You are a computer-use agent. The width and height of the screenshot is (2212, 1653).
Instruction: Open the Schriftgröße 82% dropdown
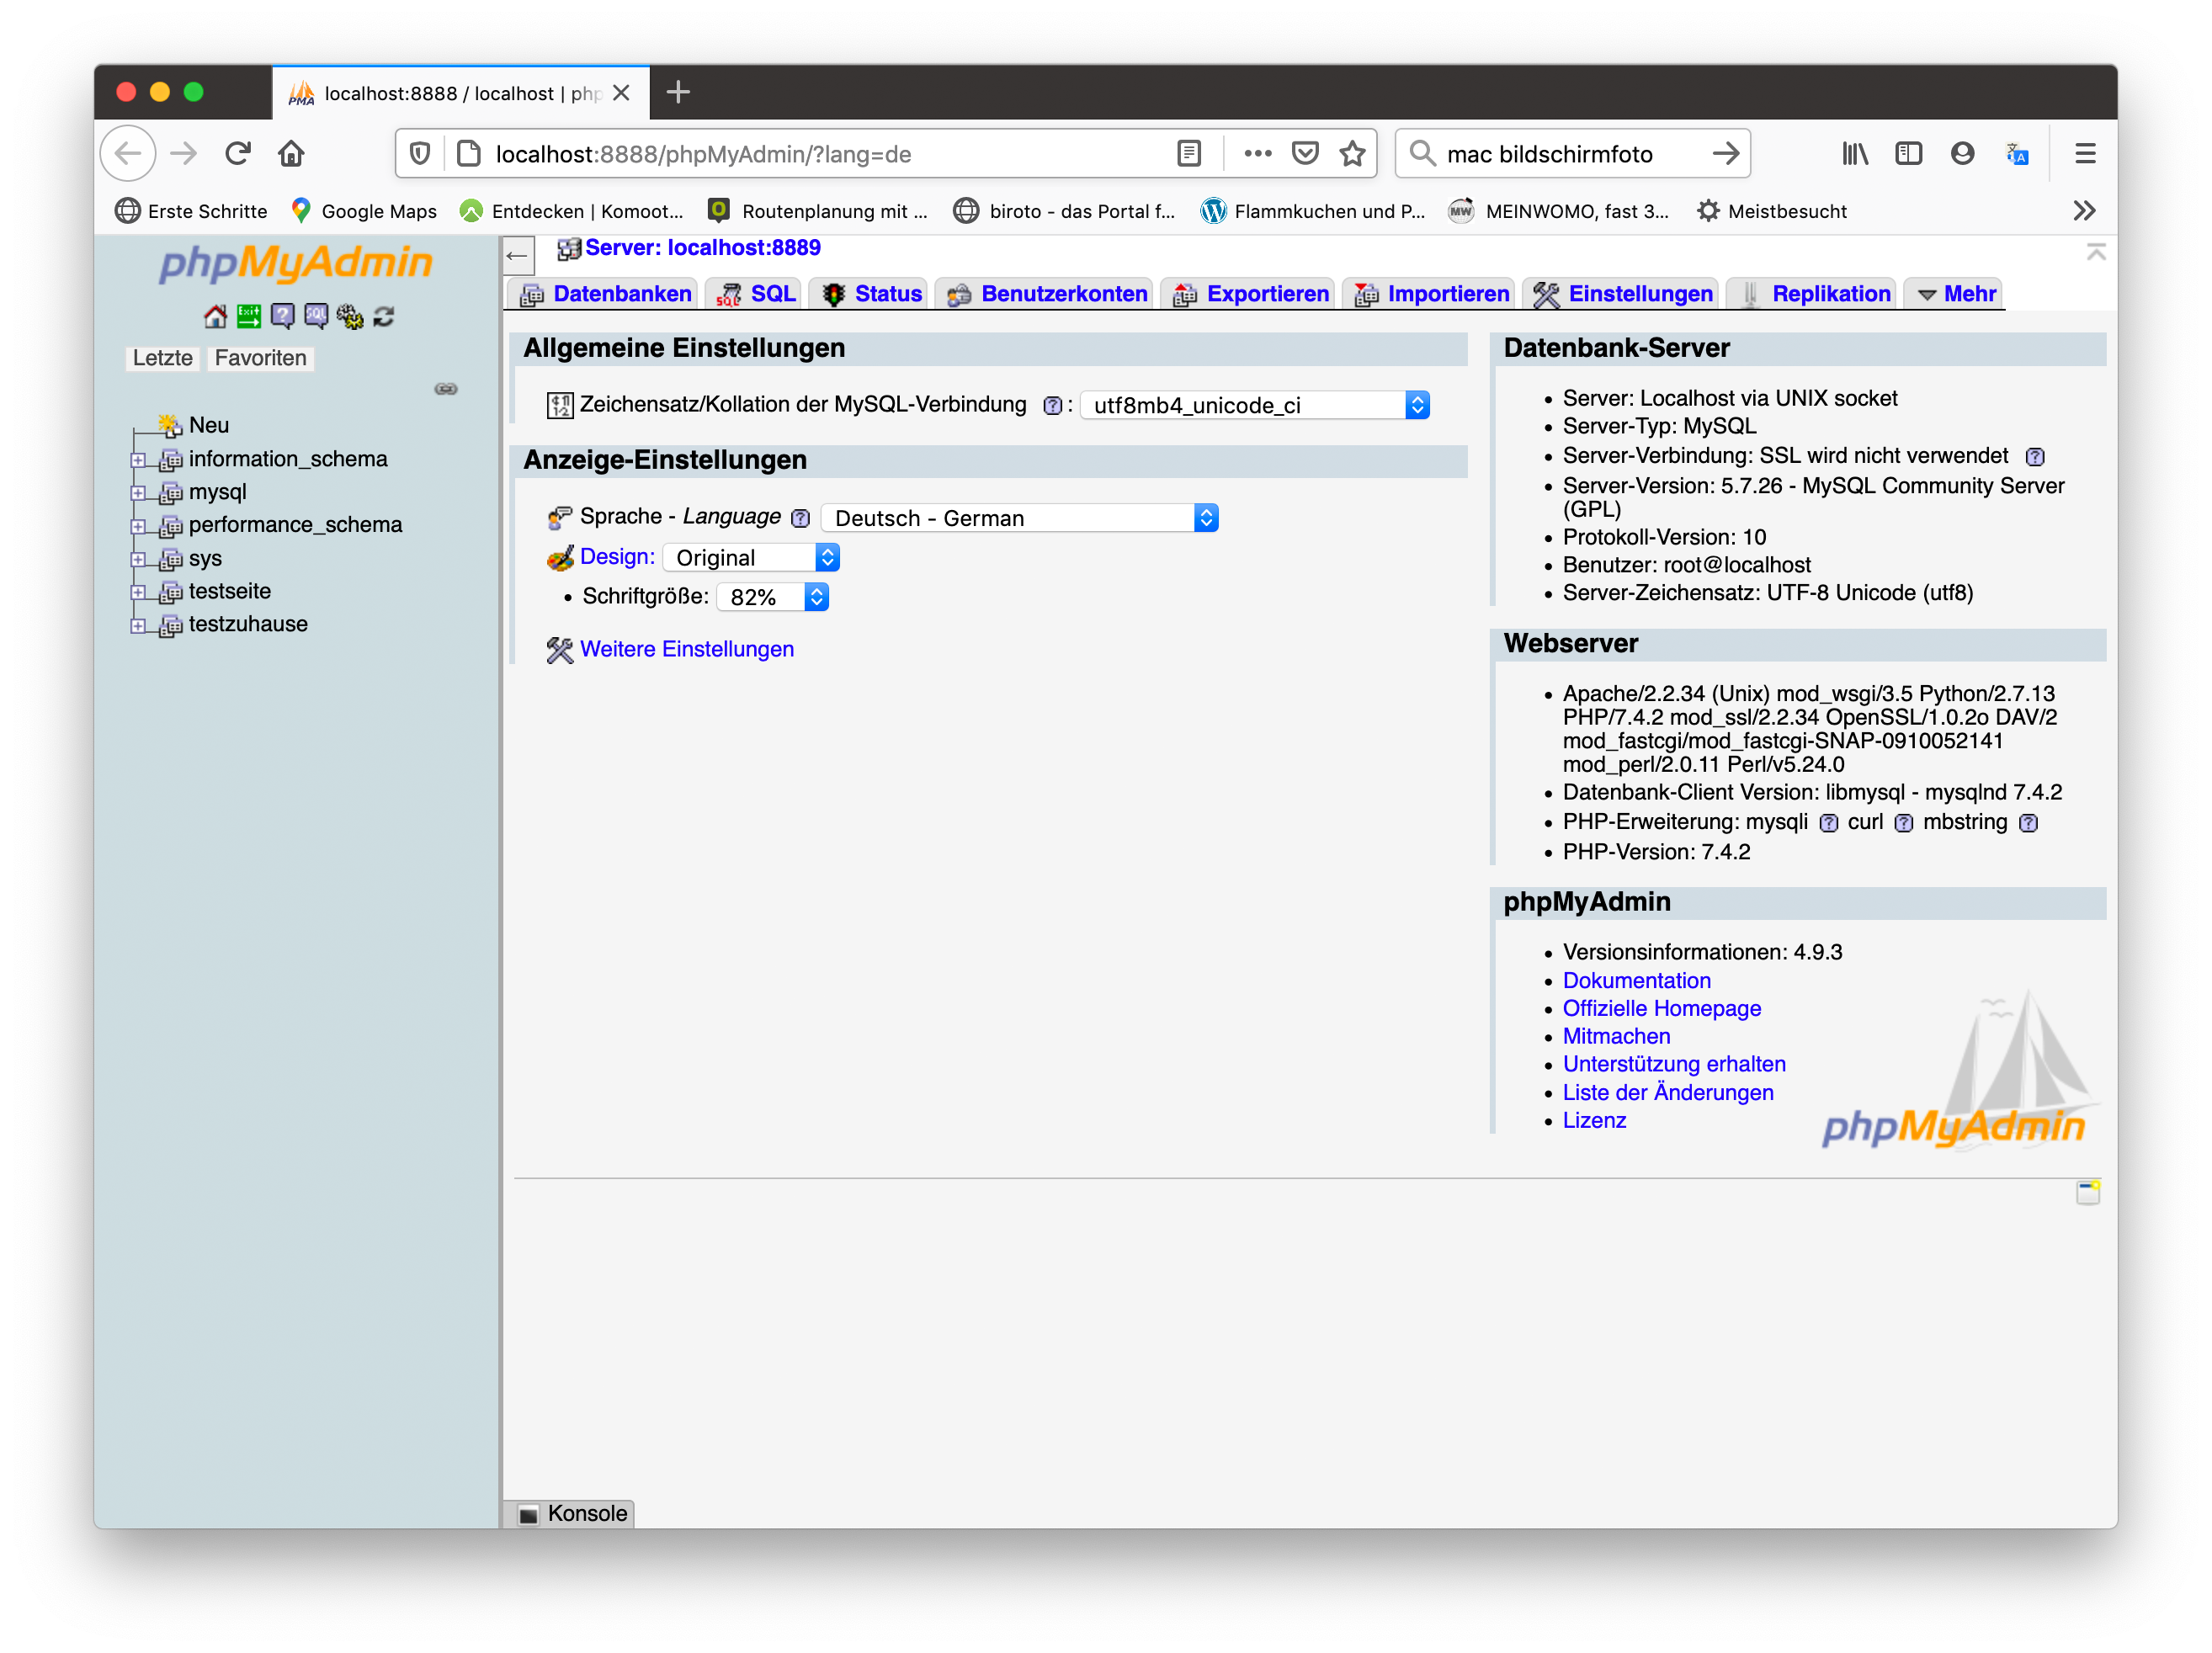pyautogui.click(x=772, y=597)
